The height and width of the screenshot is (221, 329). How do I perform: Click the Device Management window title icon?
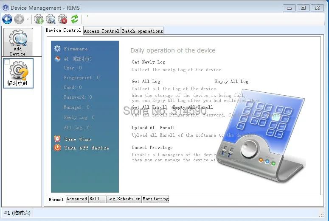point(6,8)
